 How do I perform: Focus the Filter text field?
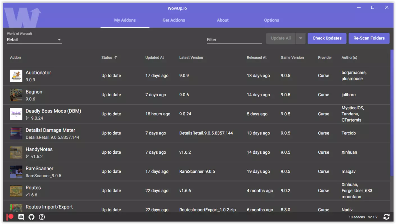pyautogui.click(x=234, y=40)
